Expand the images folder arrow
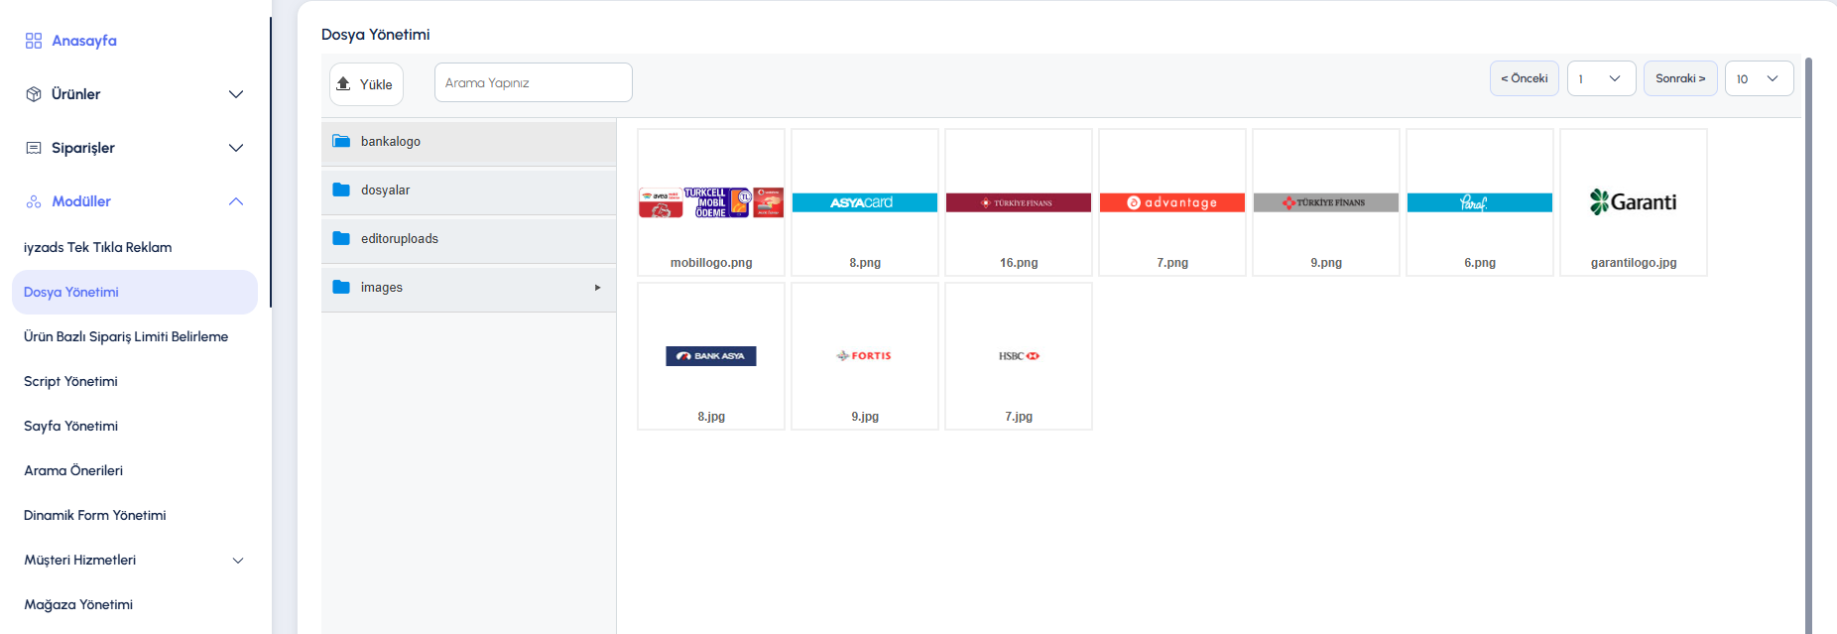1837x634 pixels. pyautogui.click(x=597, y=288)
